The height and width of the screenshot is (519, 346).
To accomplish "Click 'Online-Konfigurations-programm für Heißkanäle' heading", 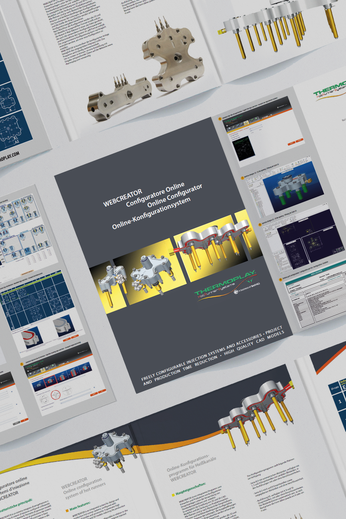I will pos(190,466).
